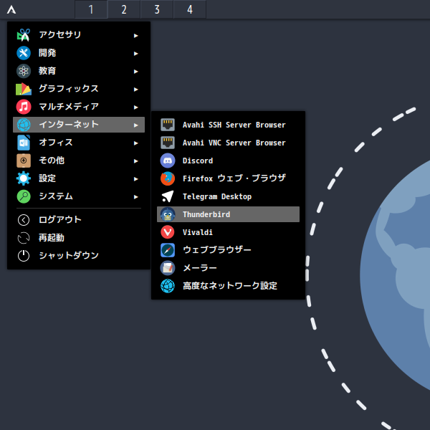Screen dimensions: 430x430
Task: Launch Avahi VNC Server Browser entry
Action: 234,143
